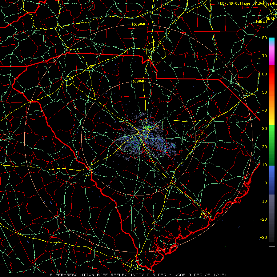Select the 70 dBZ scale value
Image resolution: width=277 pixels, height=277 pixels.
click(264, 56)
